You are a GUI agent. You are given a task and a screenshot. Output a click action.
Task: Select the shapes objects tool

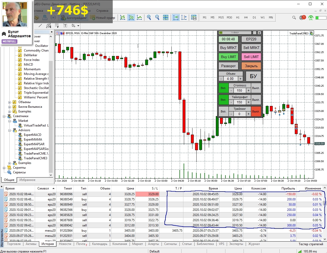click(74, 26)
